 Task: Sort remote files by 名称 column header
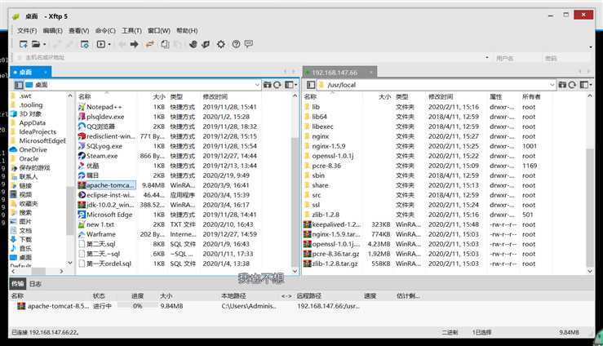click(x=318, y=96)
